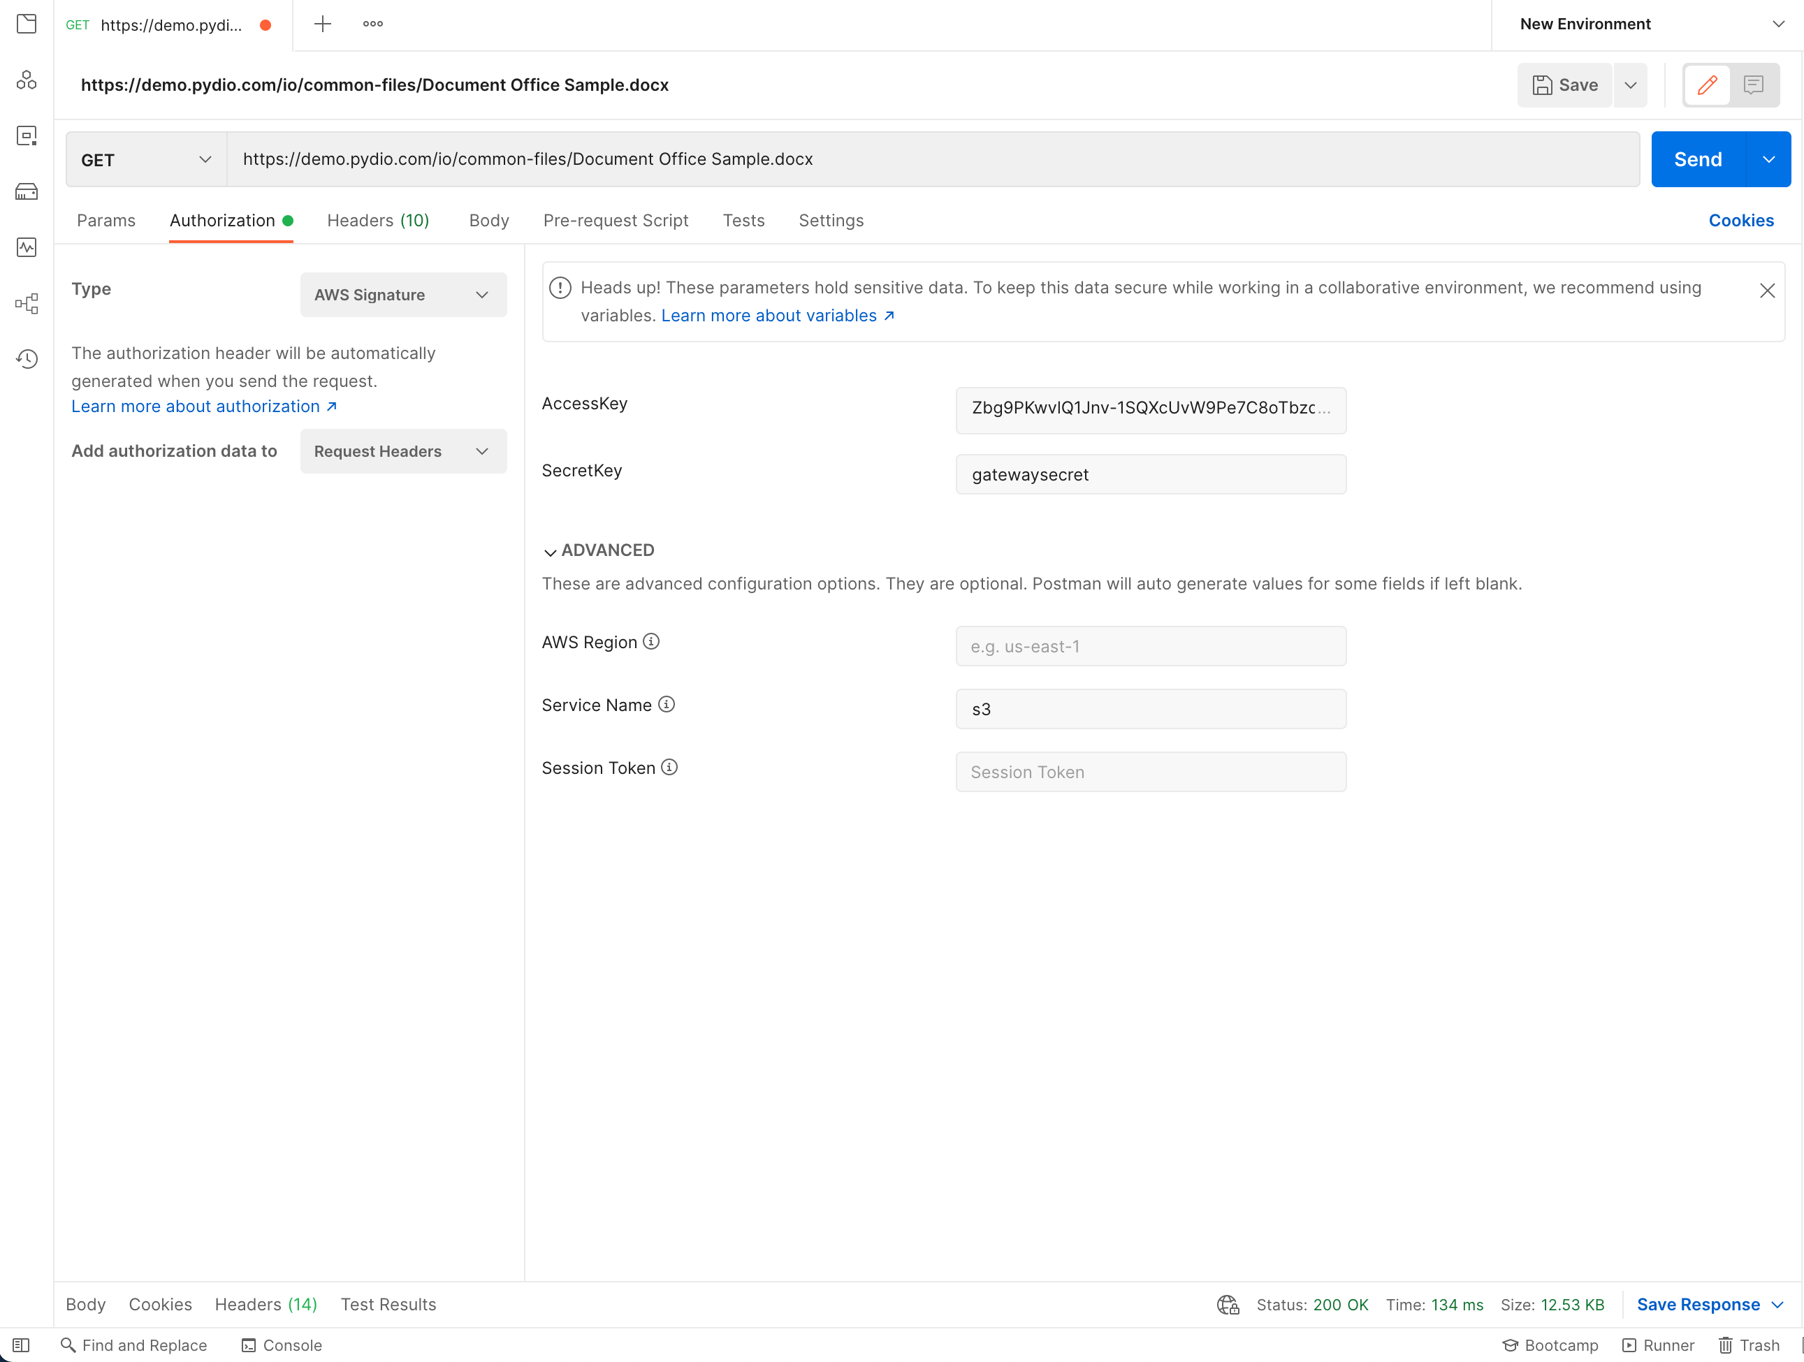Click the SecretKey input field
This screenshot has height=1362, width=1804.
coord(1151,474)
